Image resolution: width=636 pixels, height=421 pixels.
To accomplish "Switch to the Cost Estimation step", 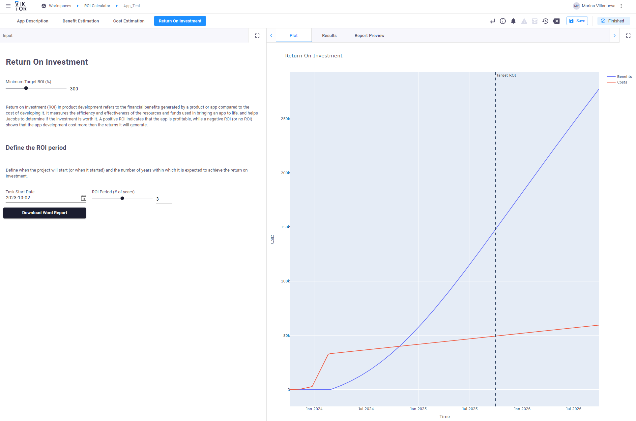I will (x=129, y=21).
